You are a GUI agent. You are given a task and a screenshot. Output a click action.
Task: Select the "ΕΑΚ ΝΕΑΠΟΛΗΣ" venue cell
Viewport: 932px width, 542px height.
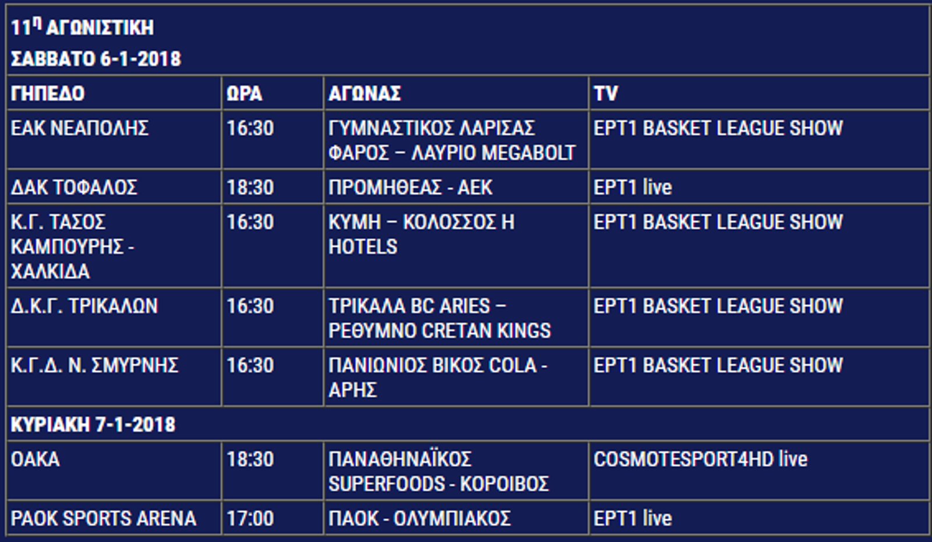coord(80,128)
